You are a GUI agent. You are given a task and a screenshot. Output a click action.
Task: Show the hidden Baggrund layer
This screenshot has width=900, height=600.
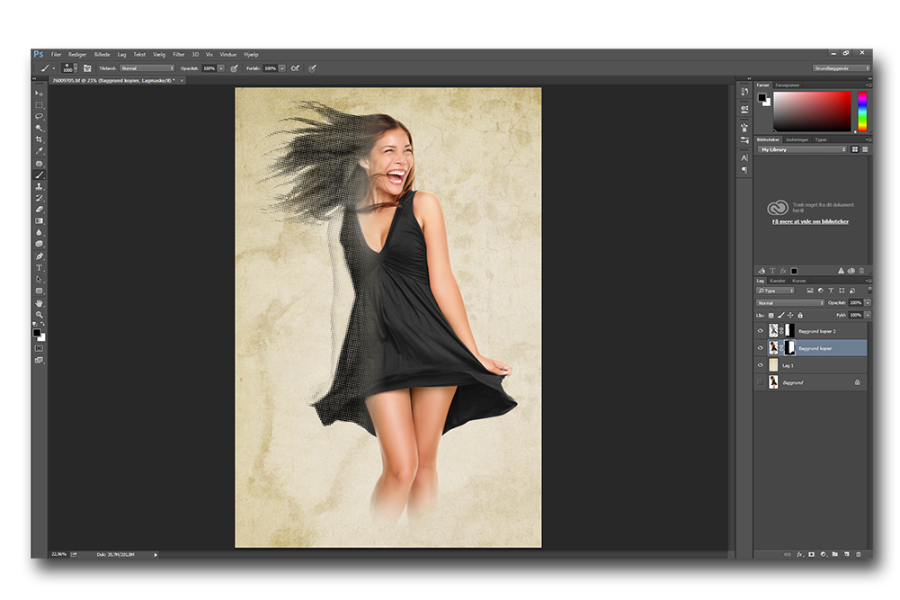(761, 382)
